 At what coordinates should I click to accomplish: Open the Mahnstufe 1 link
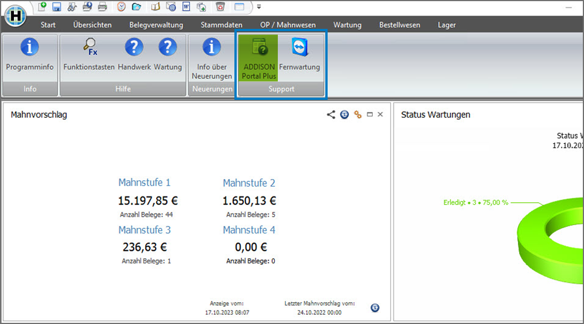coord(144,183)
